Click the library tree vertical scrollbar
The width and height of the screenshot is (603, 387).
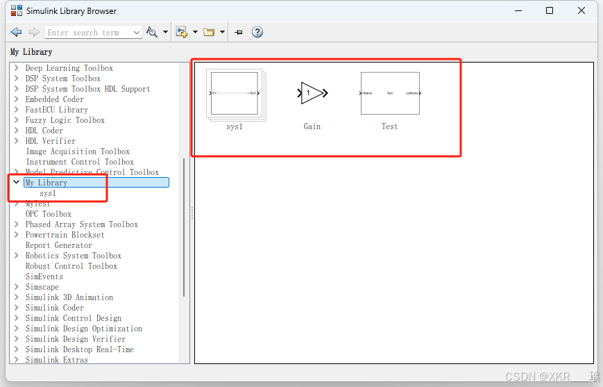(x=184, y=227)
